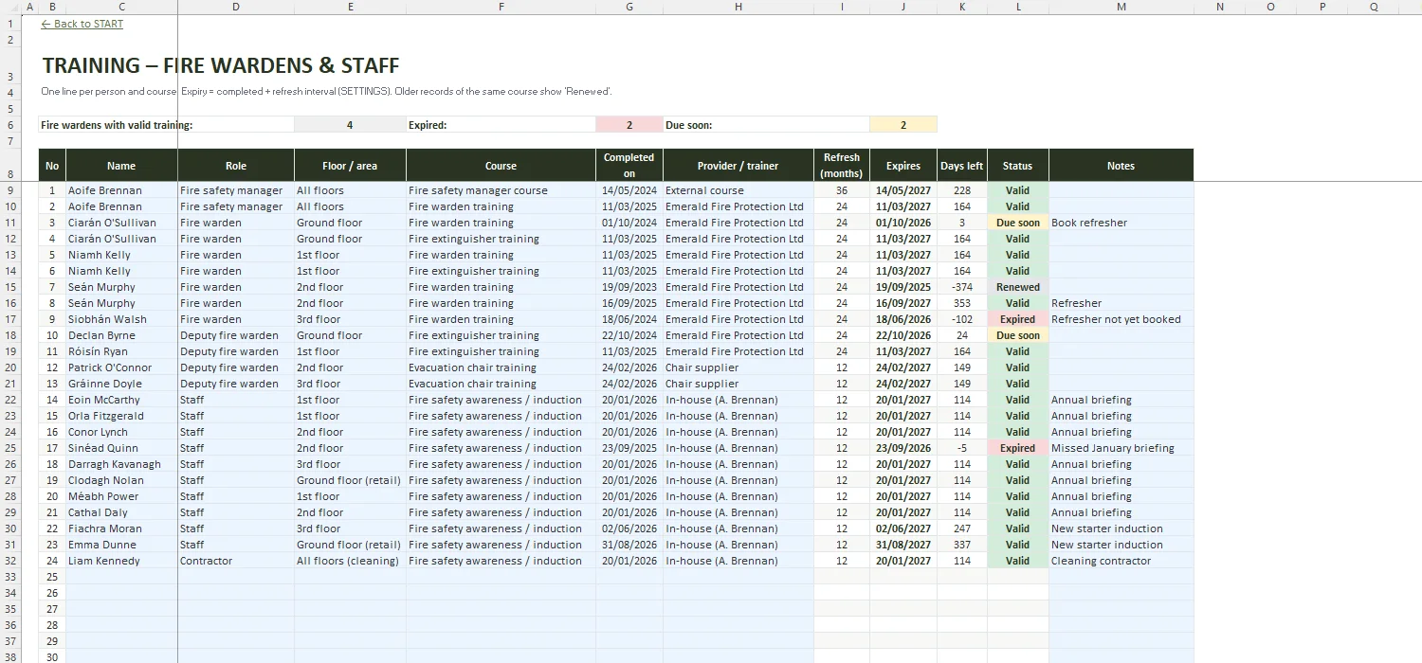1422x663 pixels.
Task: Click the Course column header cell
Action: pyautogui.click(x=501, y=165)
